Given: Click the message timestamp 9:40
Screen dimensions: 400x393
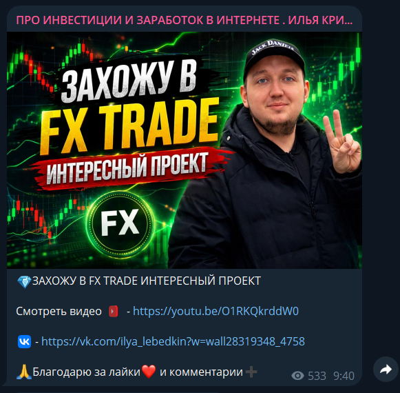Looking at the screenshot, I should click(344, 376).
